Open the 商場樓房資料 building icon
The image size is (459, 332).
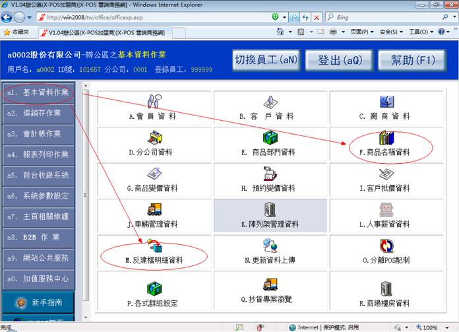coord(386,288)
